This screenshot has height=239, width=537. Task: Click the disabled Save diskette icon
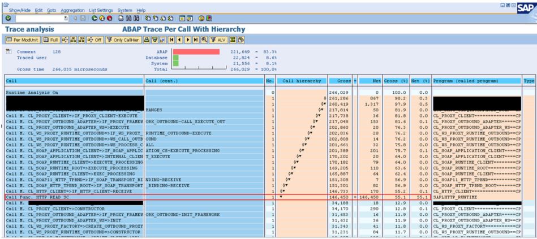click(83, 18)
